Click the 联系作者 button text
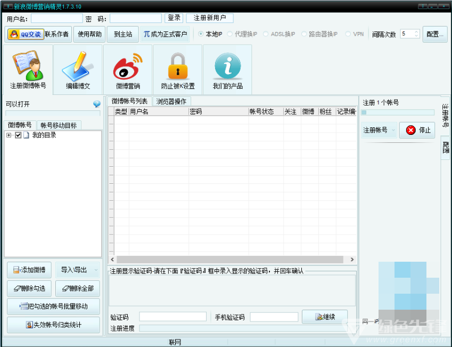Viewport: 452px width, 347px height. tap(57, 34)
